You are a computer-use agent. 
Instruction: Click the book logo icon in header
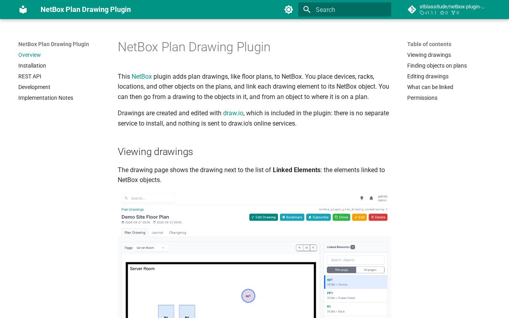(23, 10)
